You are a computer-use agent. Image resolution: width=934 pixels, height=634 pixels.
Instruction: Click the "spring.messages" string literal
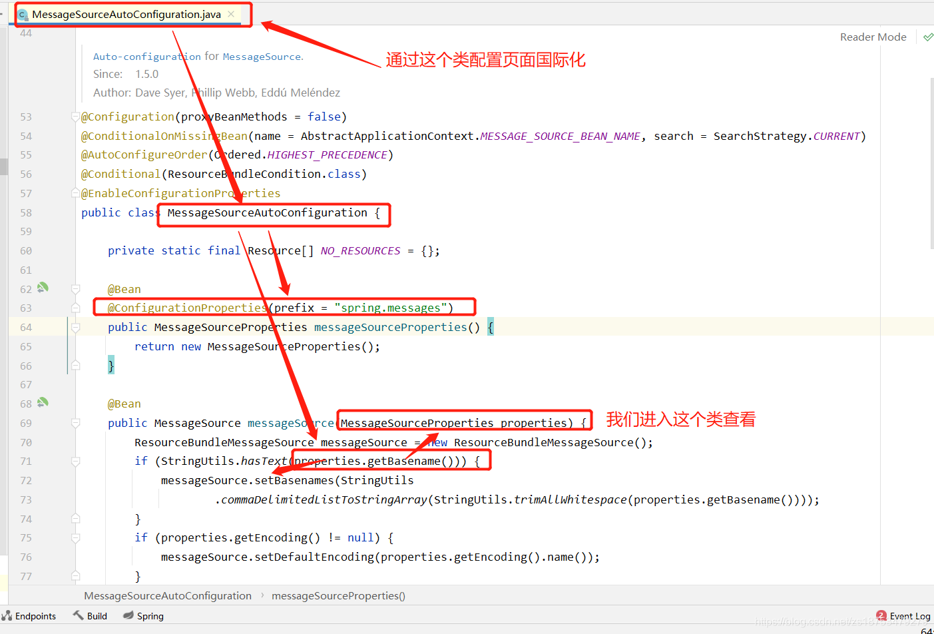(x=390, y=308)
